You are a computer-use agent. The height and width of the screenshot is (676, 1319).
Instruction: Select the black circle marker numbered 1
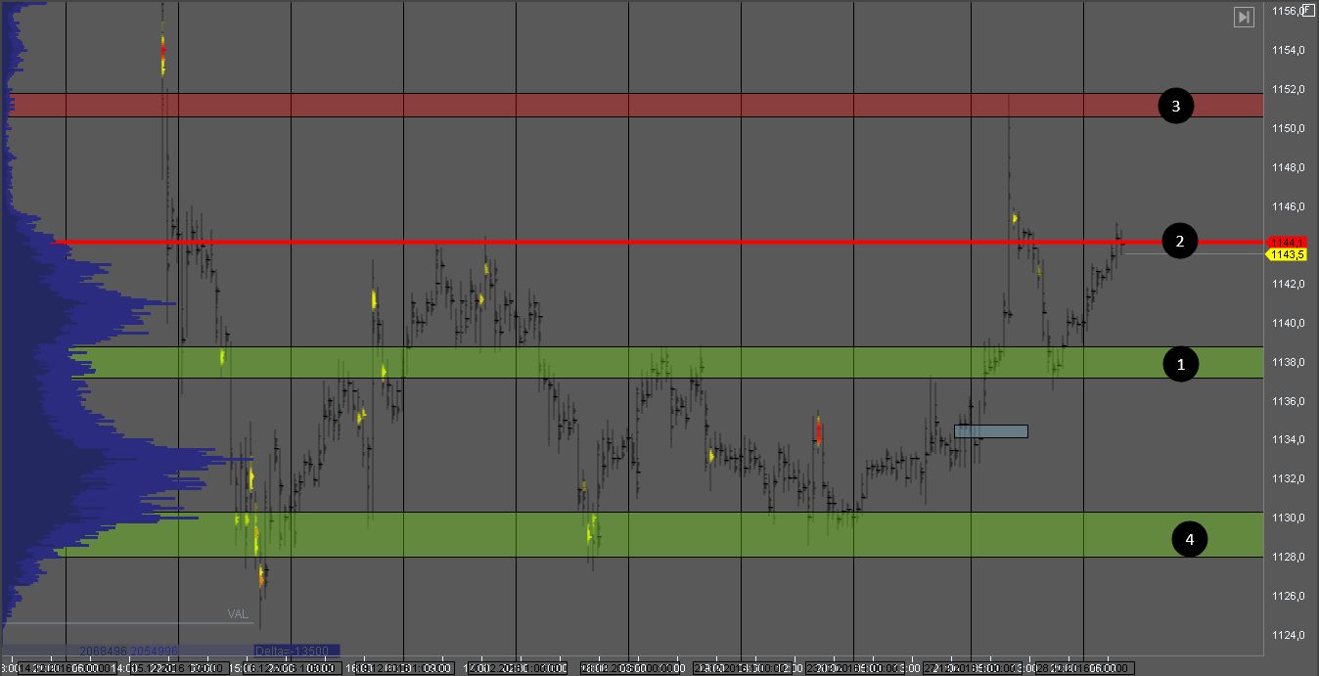coord(1180,364)
